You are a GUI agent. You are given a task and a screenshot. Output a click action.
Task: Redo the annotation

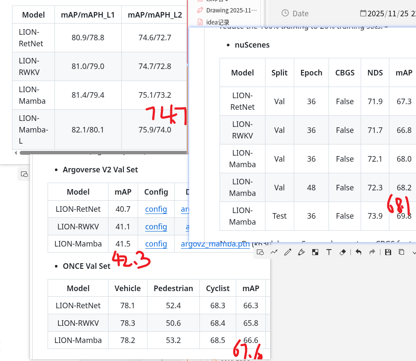[372, 252]
